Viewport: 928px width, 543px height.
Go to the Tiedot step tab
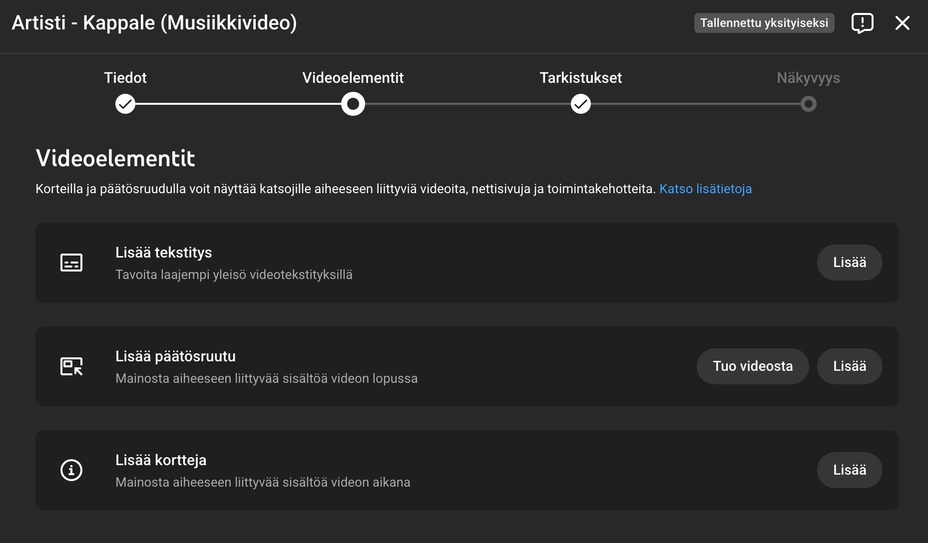(x=125, y=78)
